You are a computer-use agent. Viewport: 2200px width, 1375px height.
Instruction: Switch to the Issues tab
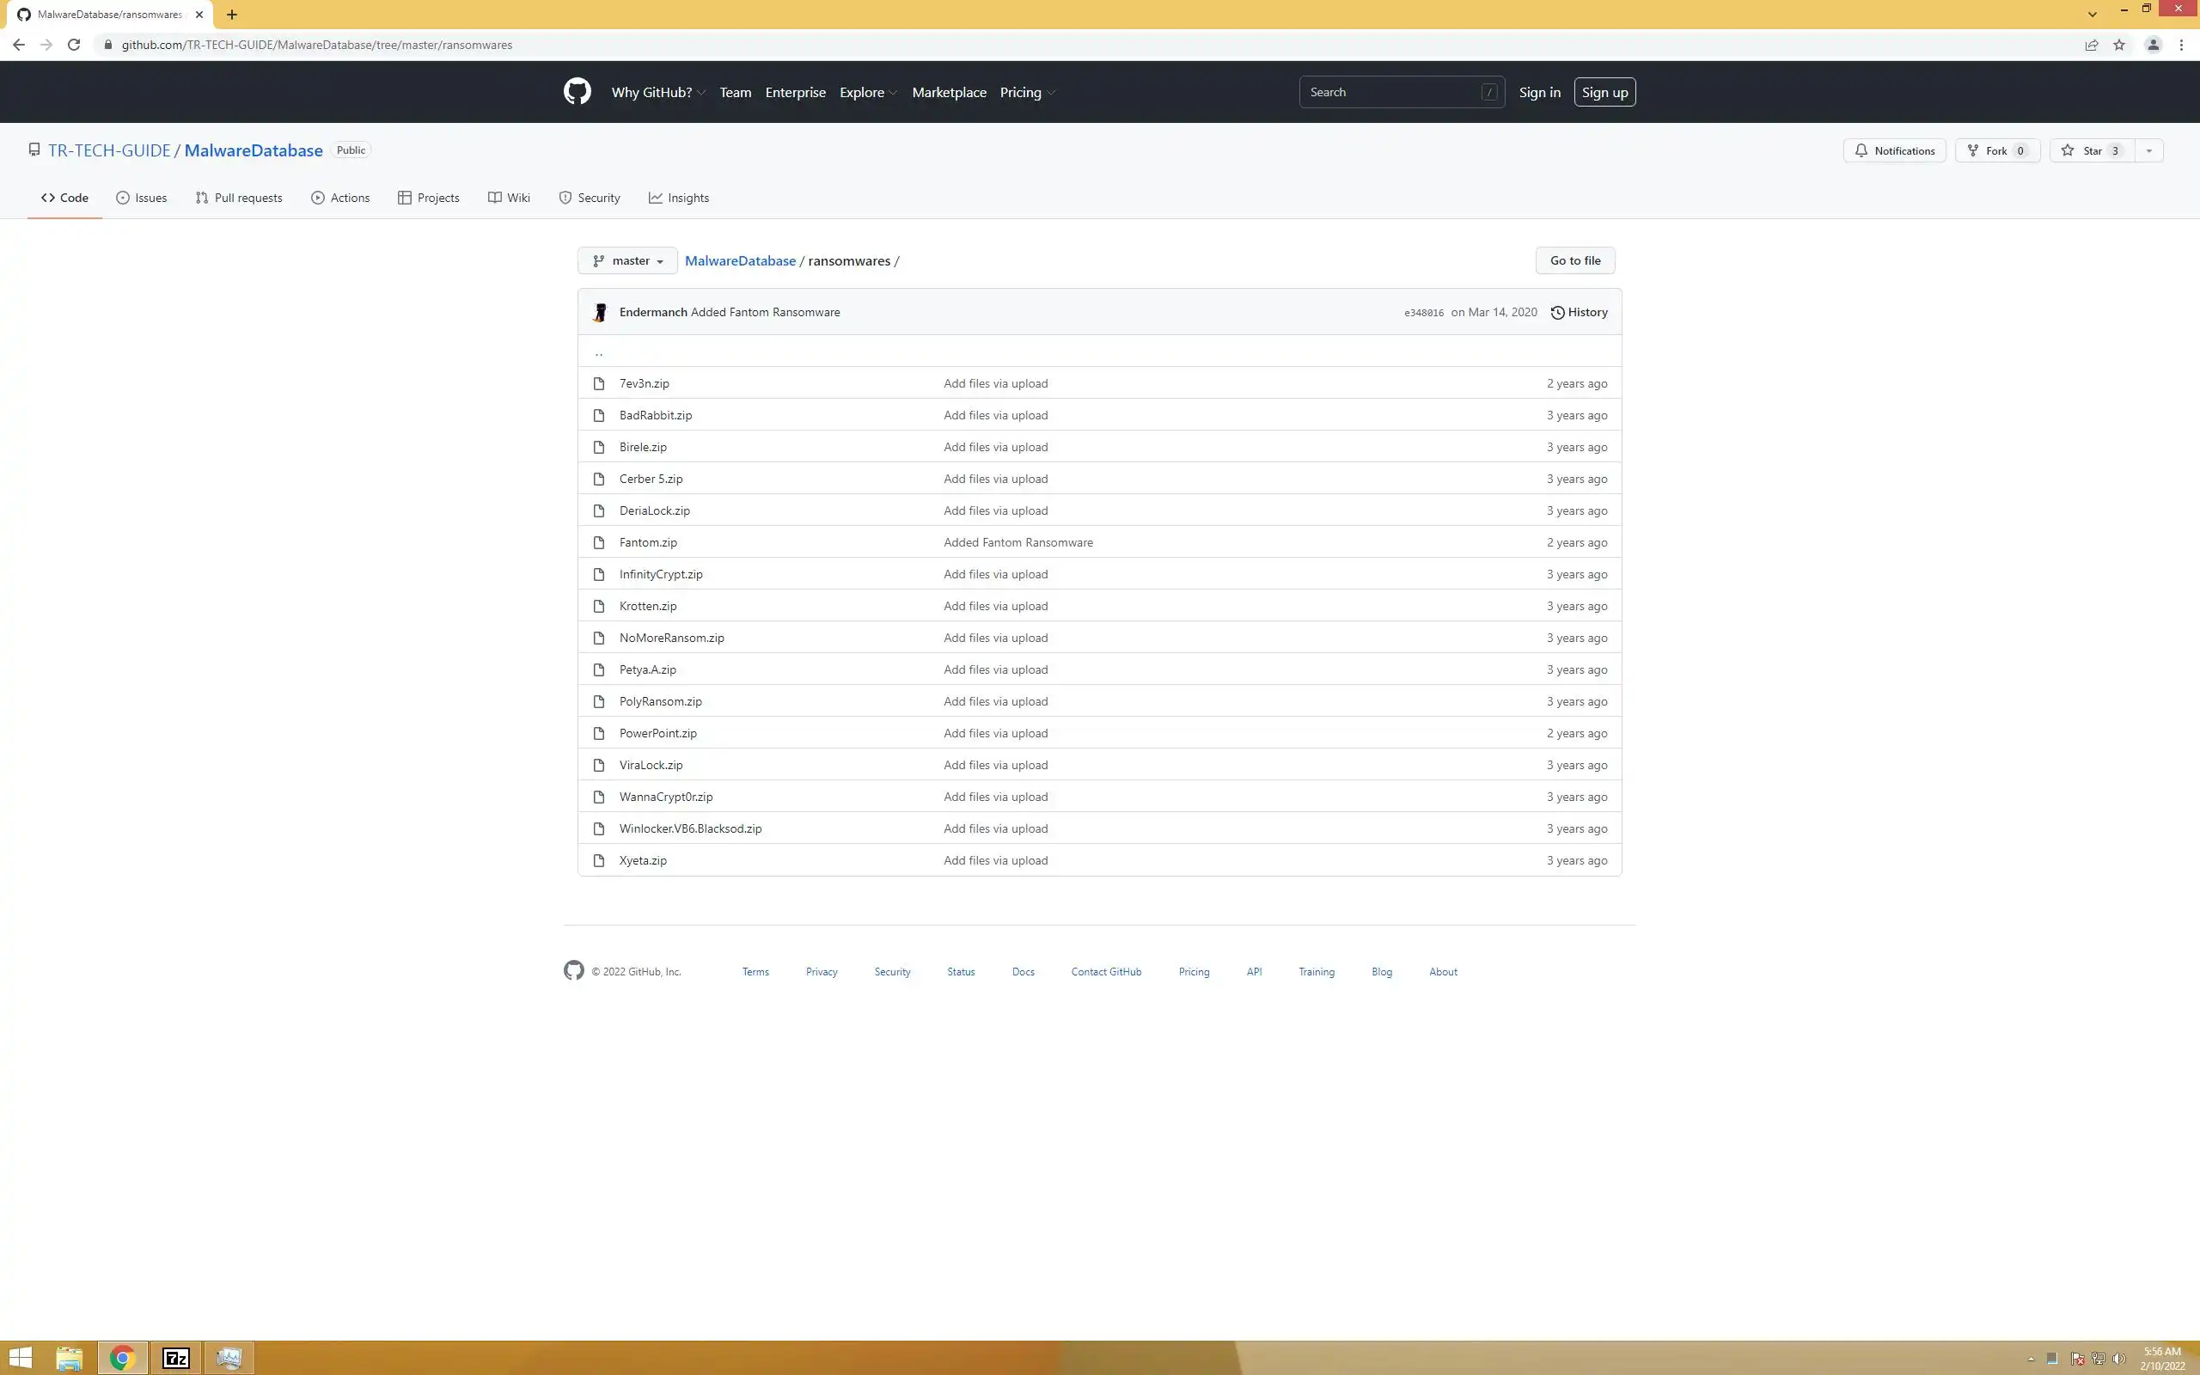point(142,199)
